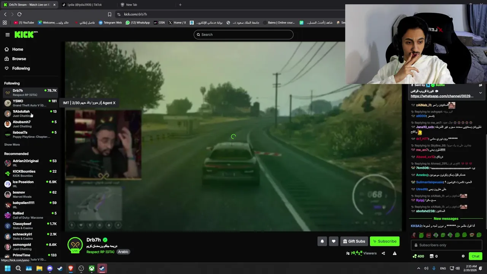
Task: Open the Baims Online courses bookmark
Action: pos(278,22)
